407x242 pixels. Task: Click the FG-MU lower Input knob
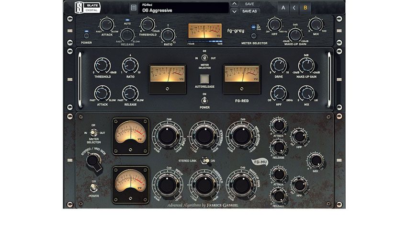(167, 185)
